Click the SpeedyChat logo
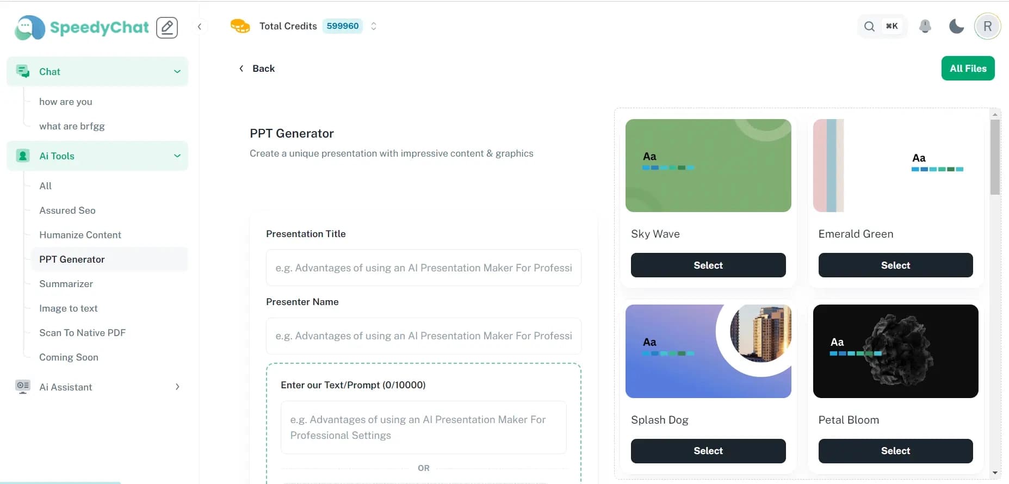The image size is (1009, 484). pyautogui.click(x=83, y=27)
